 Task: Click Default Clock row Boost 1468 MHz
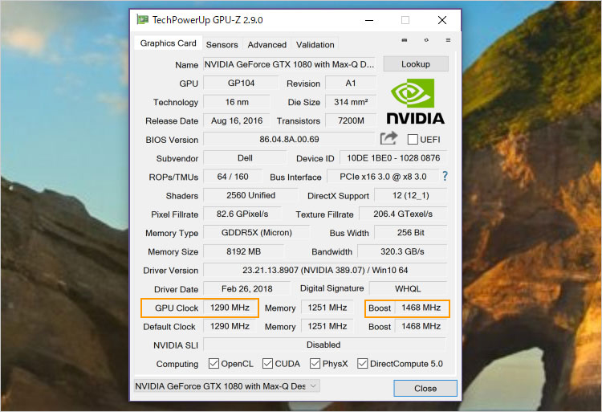pyautogui.click(x=421, y=326)
